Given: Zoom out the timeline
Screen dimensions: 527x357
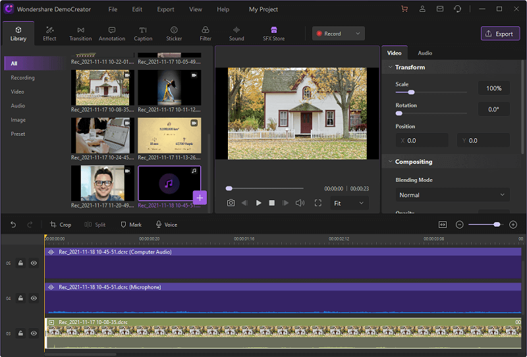Looking at the screenshot, I should pyautogui.click(x=459, y=225).
